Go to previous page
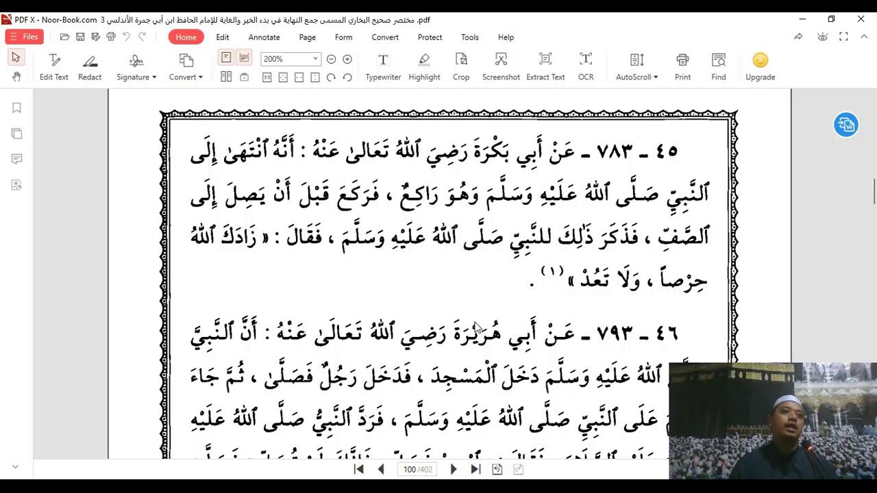 382,469
